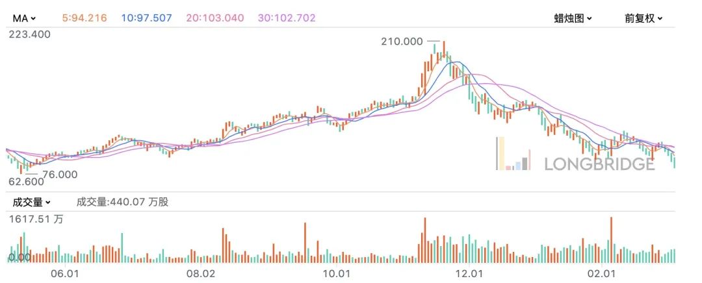Click the 210.000 high price marker
Image resolution: width=702 pixels, height=283 pixels.
click(402, 42)
